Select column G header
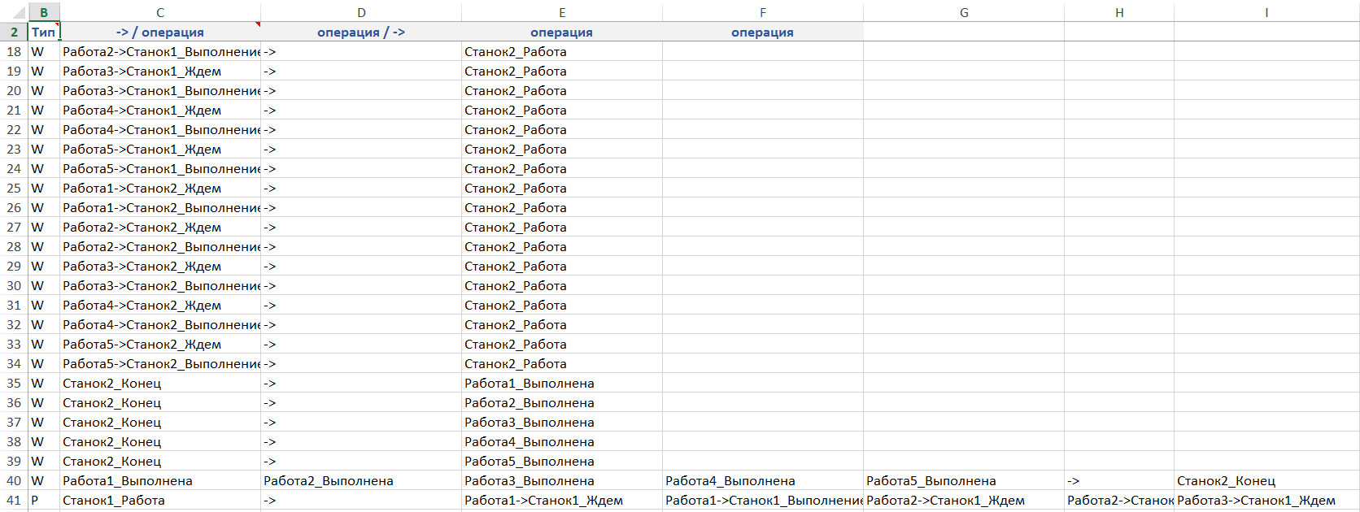This screenshot has height=512, width=1360. click(x=964, y=12)
